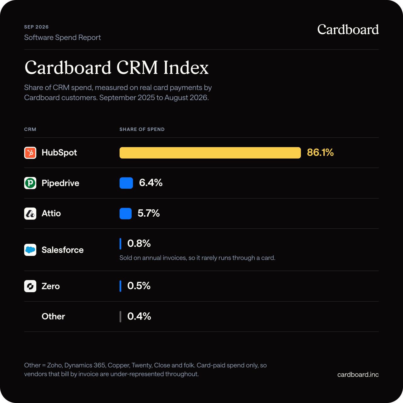Screen dimensions: 403x403
Task: Open the cardboard.inc link
Action: coord(358,375)
